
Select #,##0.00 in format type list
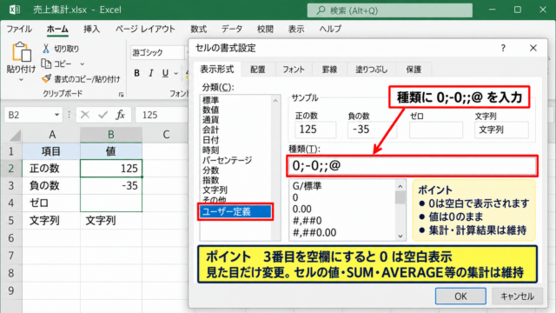tap(314, 232)
